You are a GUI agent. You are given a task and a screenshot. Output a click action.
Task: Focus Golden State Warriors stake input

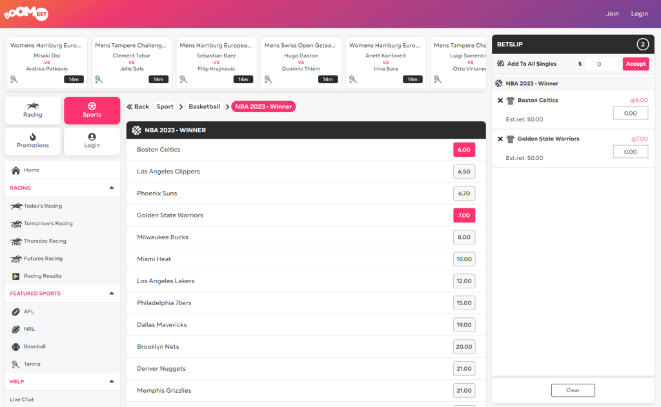tap(631, 152)
